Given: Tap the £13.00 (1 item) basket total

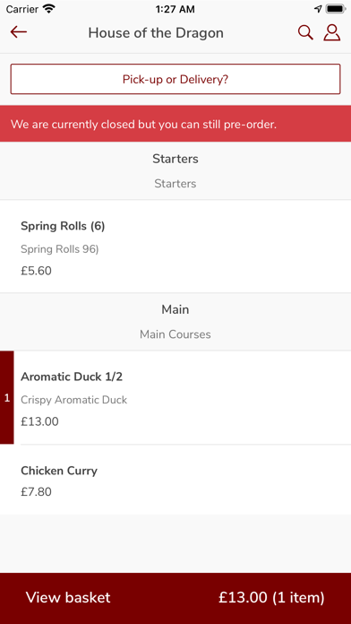Looking at the screenshot, I should pyautogui.click(x=271, y=597).
